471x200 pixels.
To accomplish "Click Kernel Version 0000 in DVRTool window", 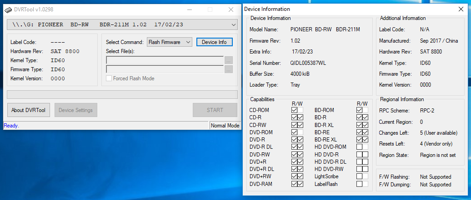I will [x=58, y=78].
